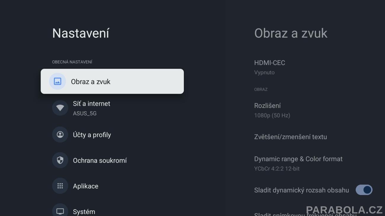Click the grid icon for Aplikace
Screen dimensions: 385x216
60,186
